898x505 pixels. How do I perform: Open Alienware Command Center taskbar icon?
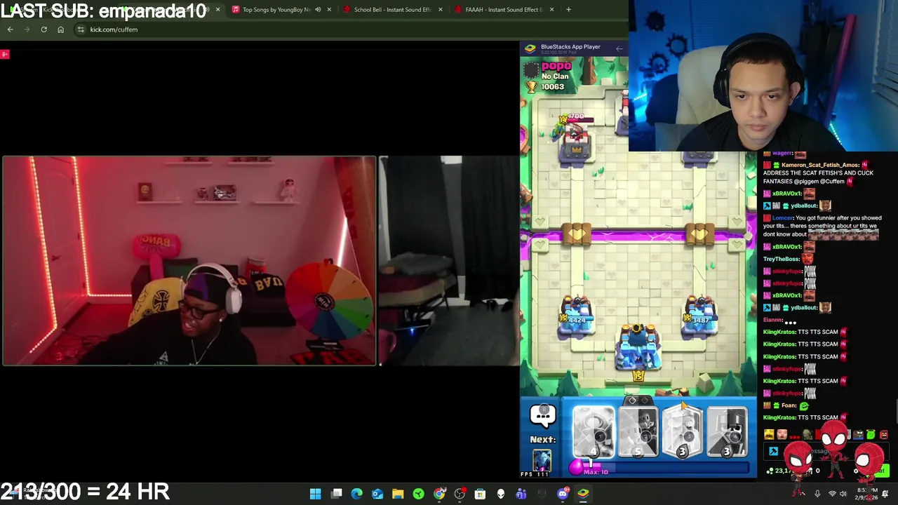click(501, 494)
